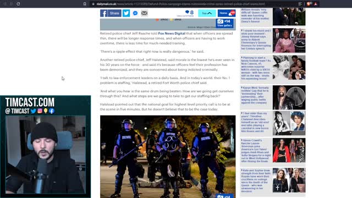Email the article using envelope icon
The width and height of the screenshot is (352, 198).
[144, 13]
